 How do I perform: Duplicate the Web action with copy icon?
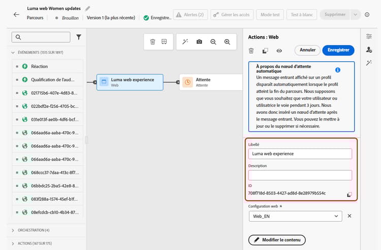click(x=265, y=50)
